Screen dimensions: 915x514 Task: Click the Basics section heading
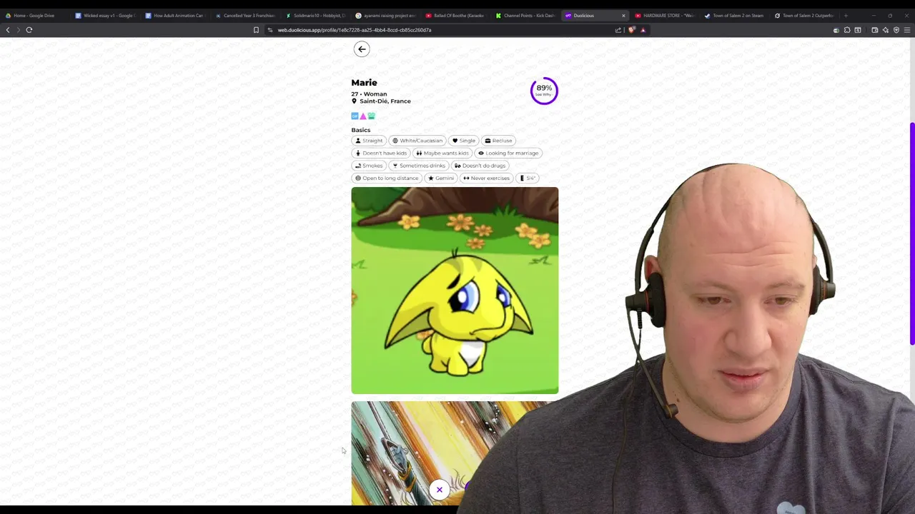coord(361,130)
